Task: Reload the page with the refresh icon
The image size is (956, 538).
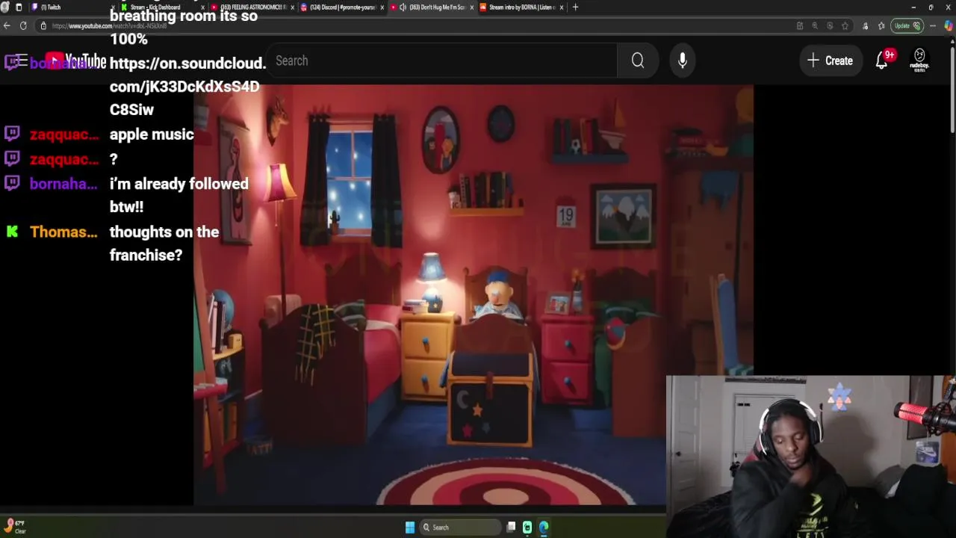Action: [x=23, y=25]
